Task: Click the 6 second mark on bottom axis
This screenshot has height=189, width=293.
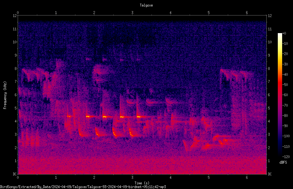Action: [x=247, y=178]
